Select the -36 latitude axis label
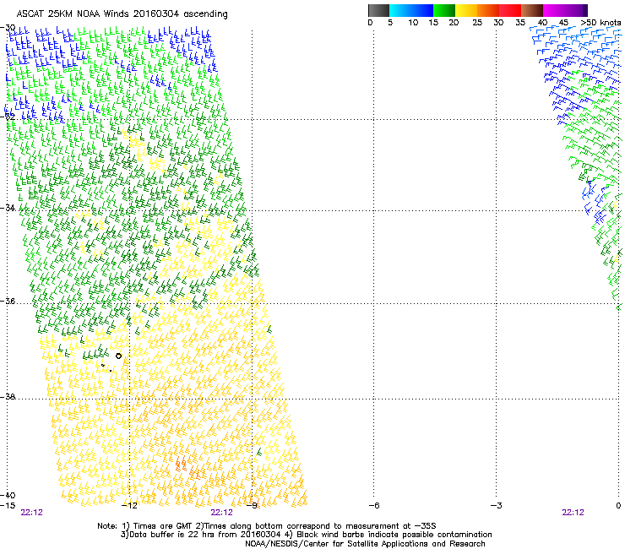This screenshot has height=549, width=625. [x=8, y=301]
